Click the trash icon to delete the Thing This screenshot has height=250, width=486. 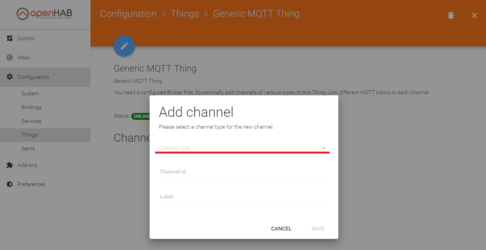point(451,15)
